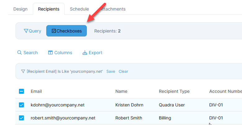The image size is (242, 125).
Task: Sort by the Email column header
Action: coord(36,91)
